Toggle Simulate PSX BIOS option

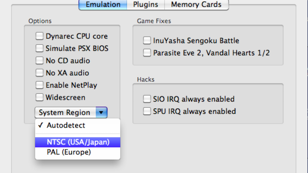pyautogui.click(x=39, y=48)
